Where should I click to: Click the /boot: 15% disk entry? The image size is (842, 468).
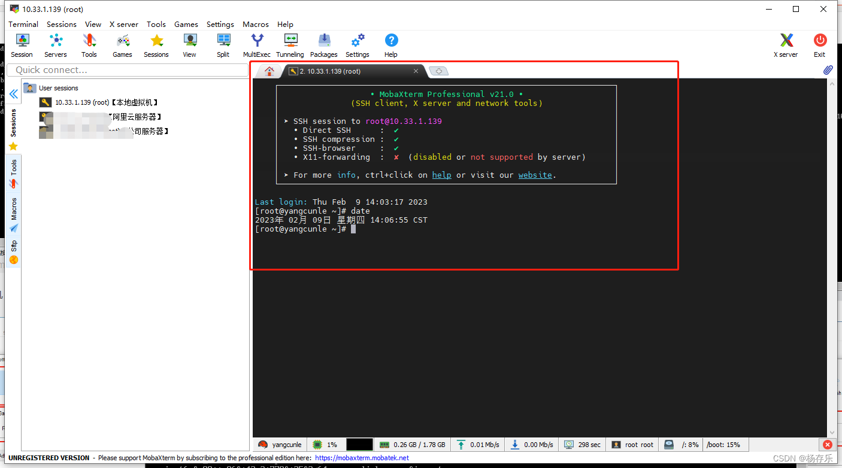click(723, 445)
